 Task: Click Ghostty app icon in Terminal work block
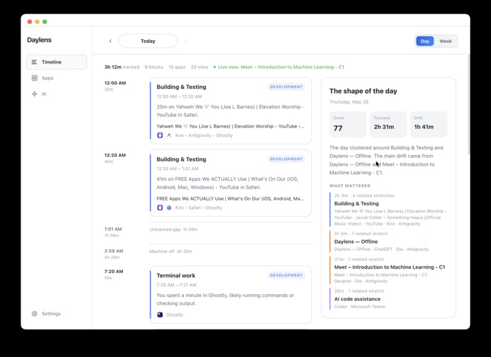[160, 315]
